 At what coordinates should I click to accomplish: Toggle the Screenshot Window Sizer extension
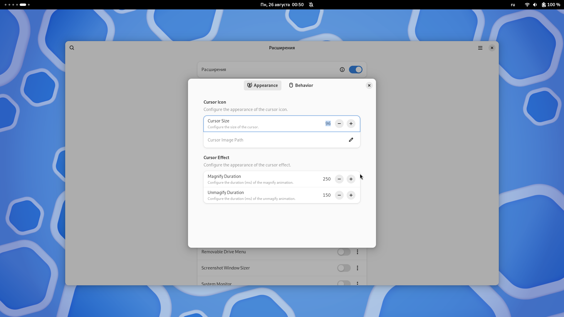pyautogui.click(x=344, y=268)
